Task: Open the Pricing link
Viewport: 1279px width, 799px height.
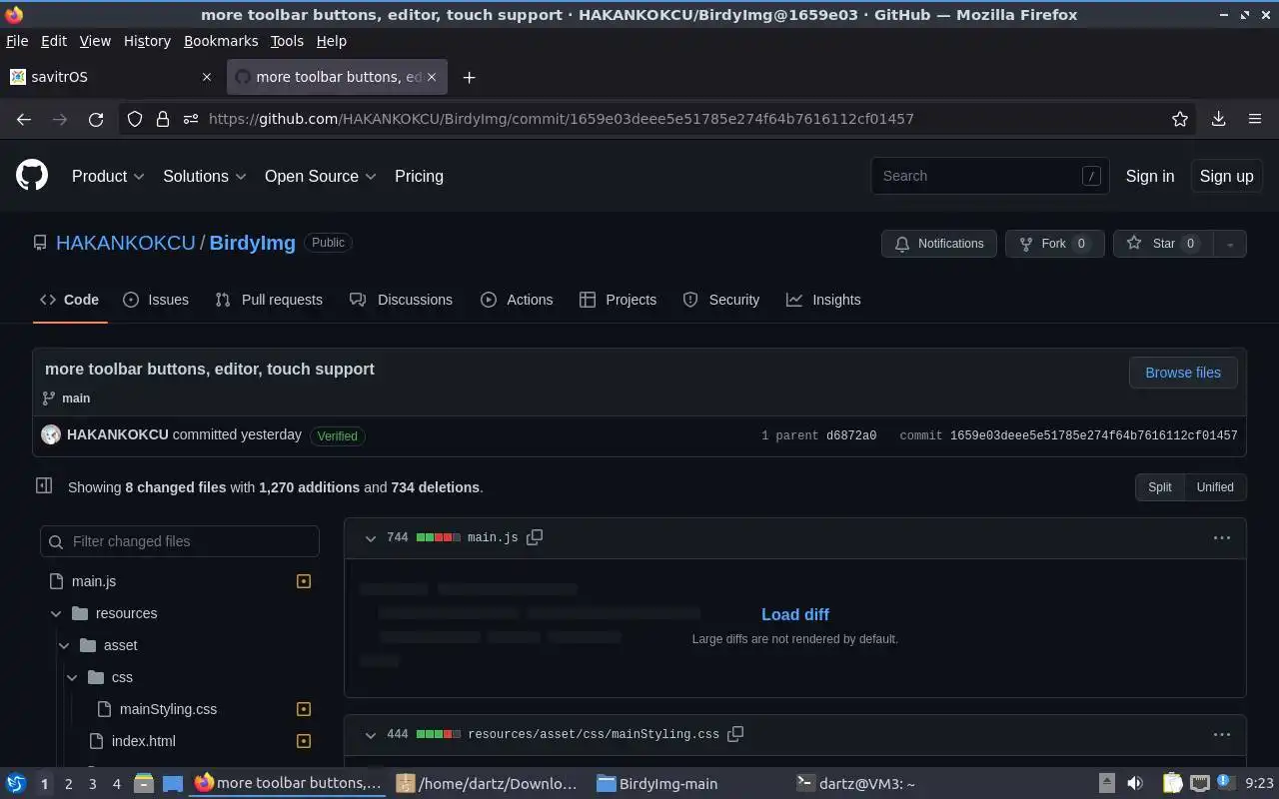Action: tap(419, 176)
